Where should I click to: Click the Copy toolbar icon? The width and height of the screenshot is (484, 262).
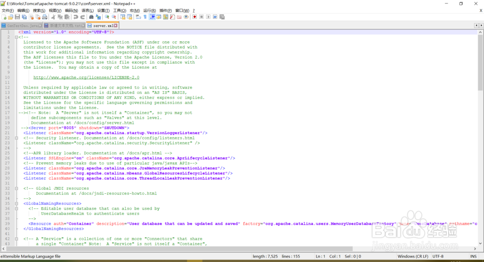60,17
